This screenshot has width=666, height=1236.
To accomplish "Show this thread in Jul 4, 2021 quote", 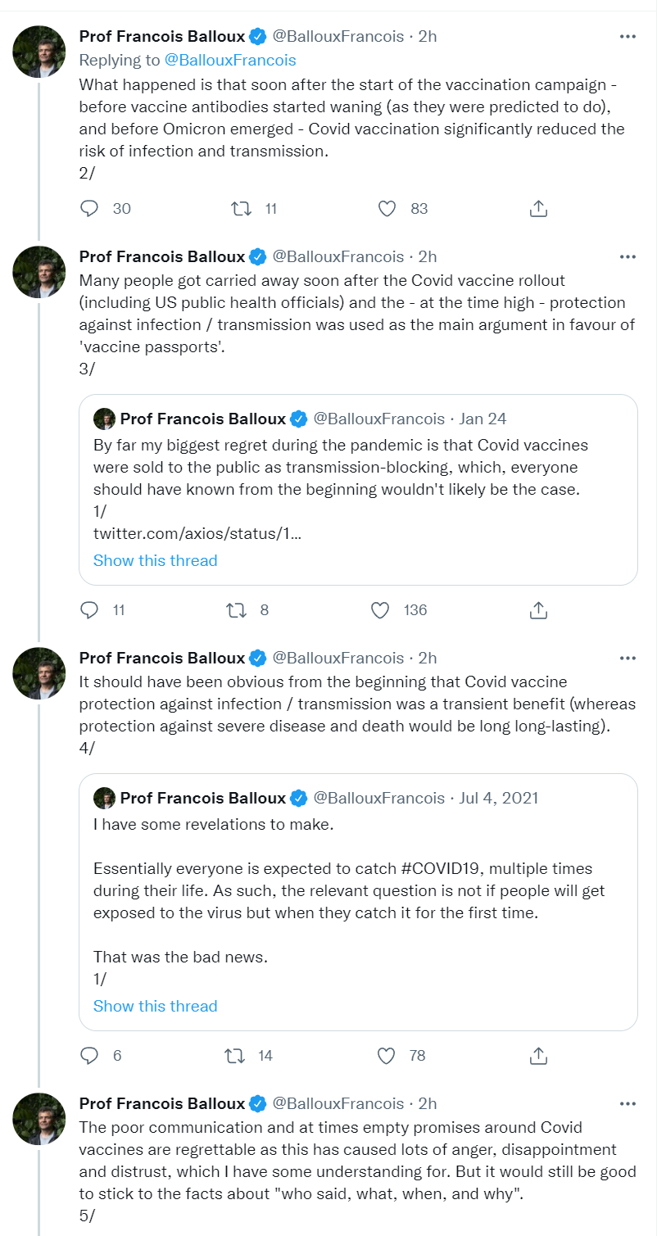I will point(155,1006).
